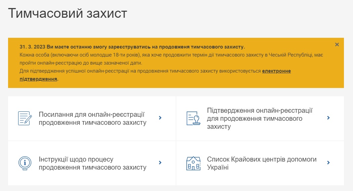Click banner sentence starting Кожна особа

pos(171,59)
